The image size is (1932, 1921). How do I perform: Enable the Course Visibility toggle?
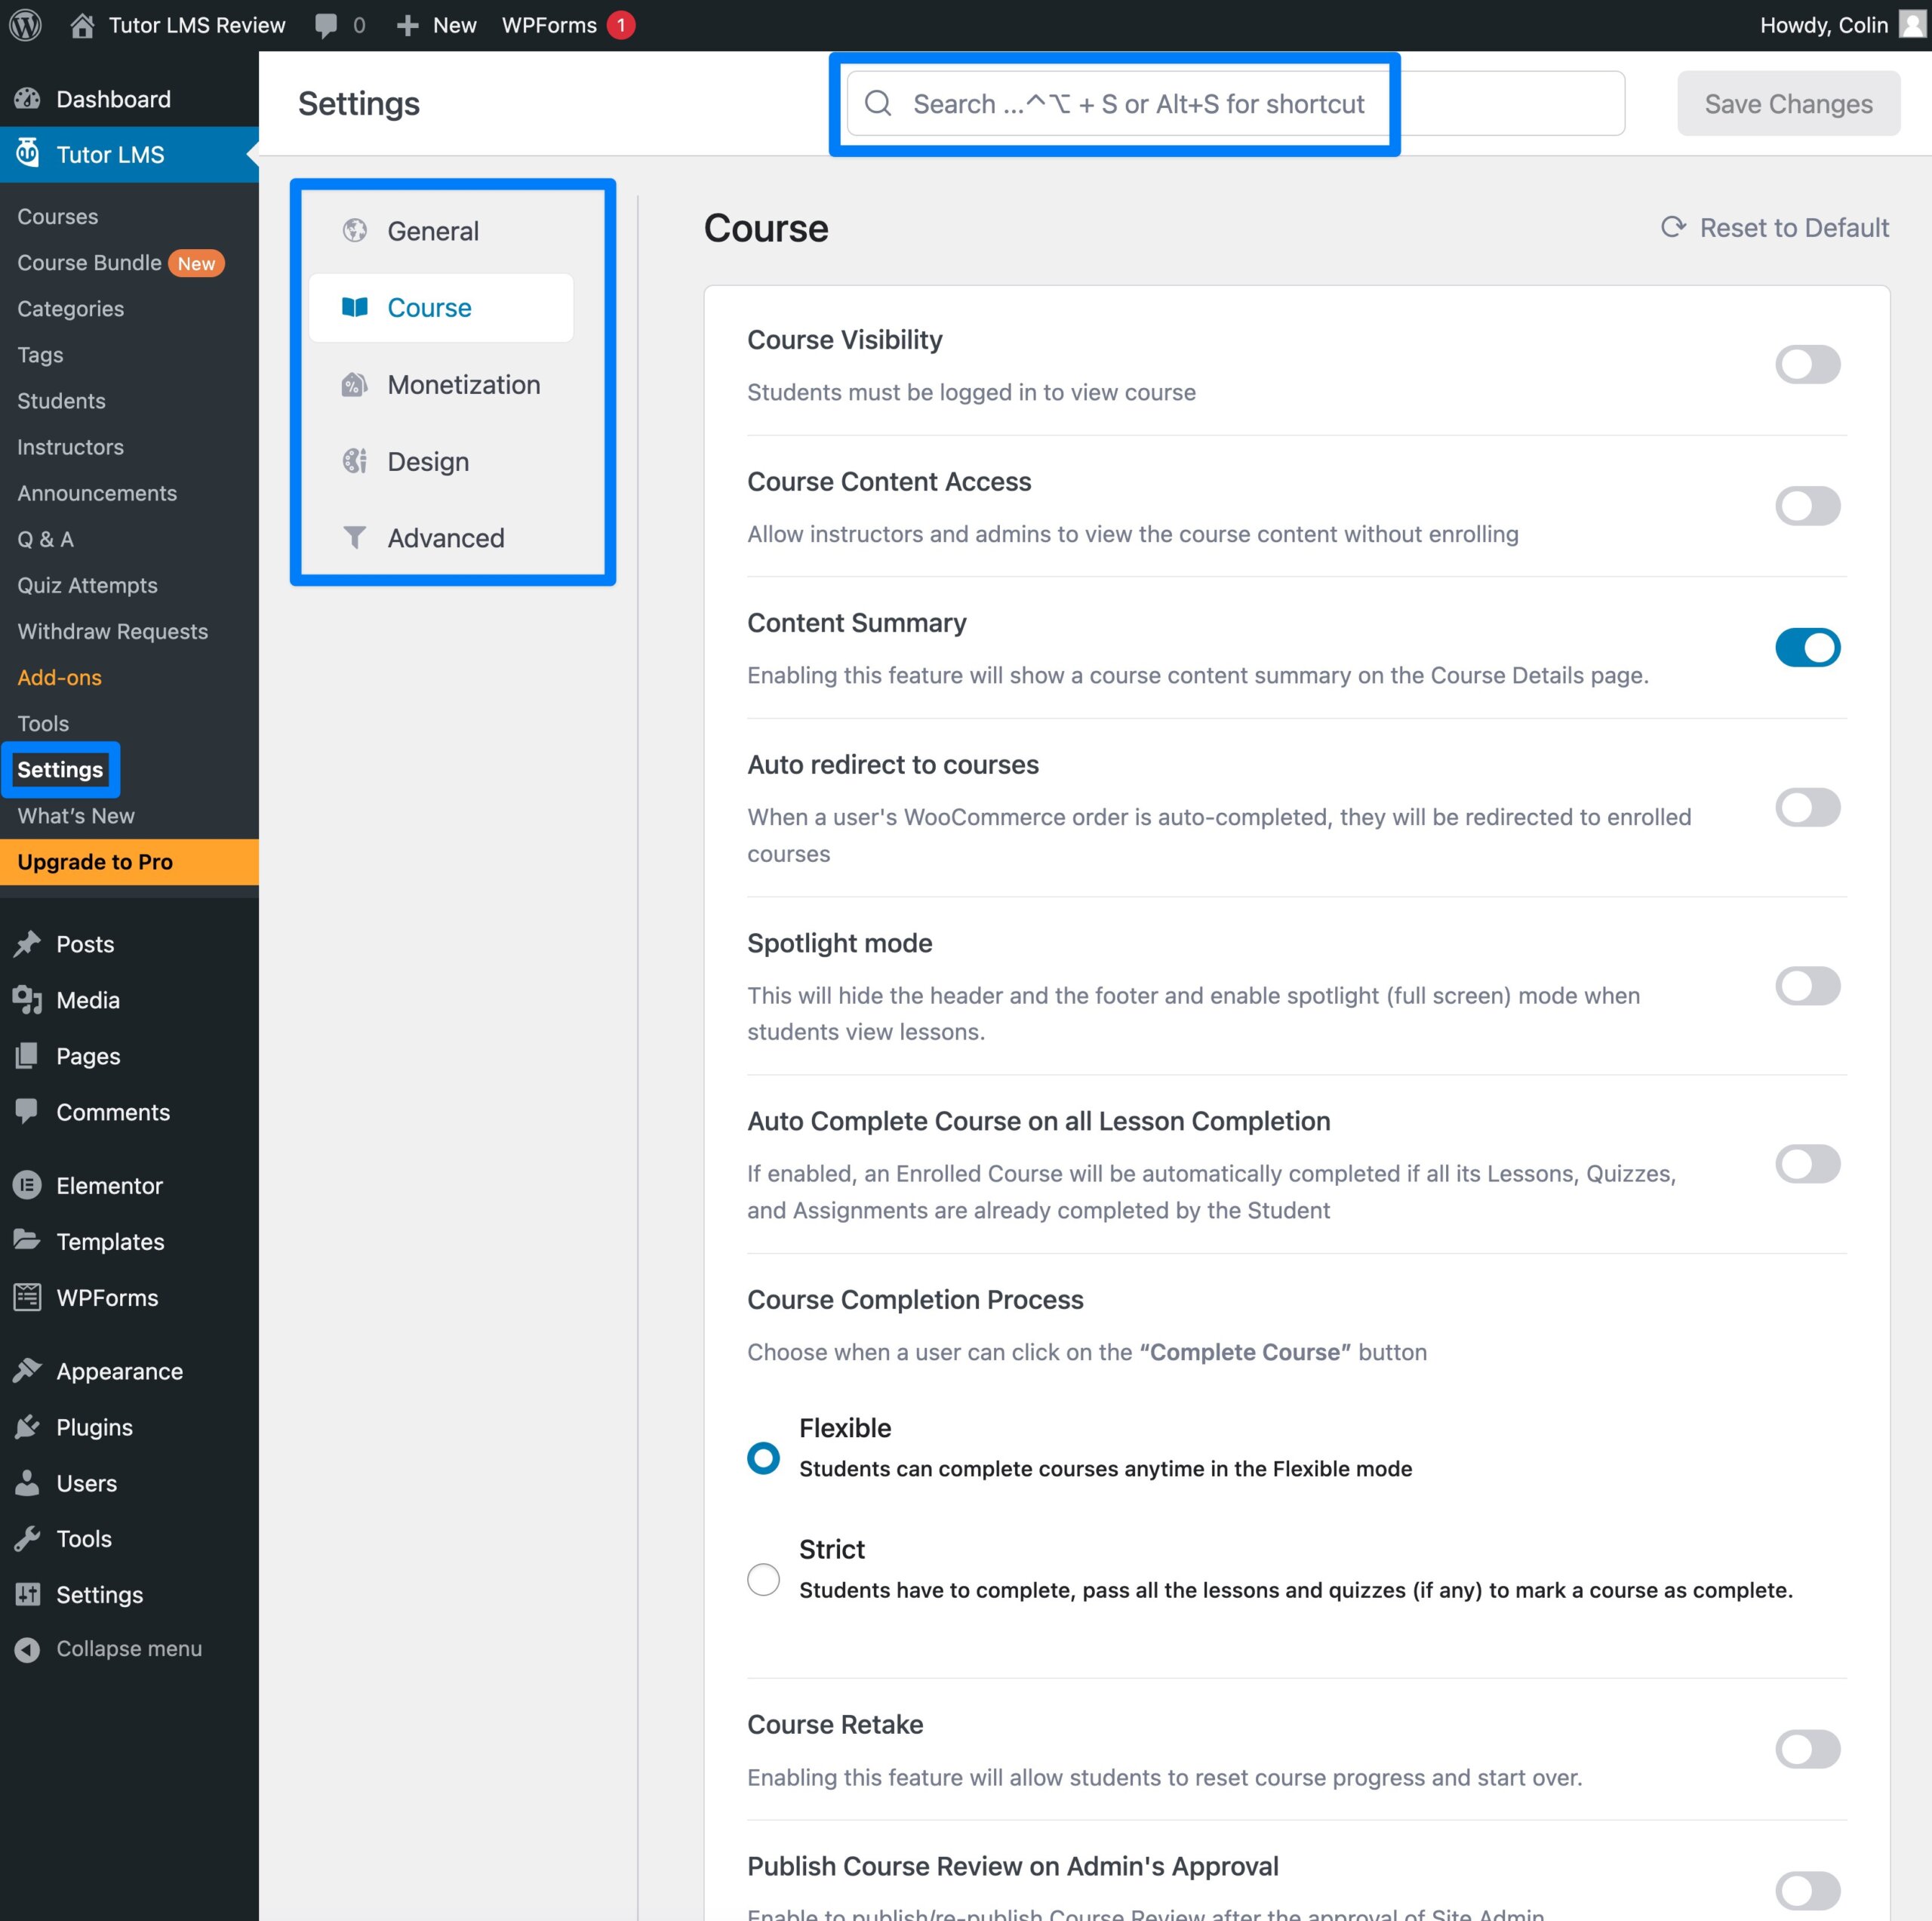pos(1807,364)
